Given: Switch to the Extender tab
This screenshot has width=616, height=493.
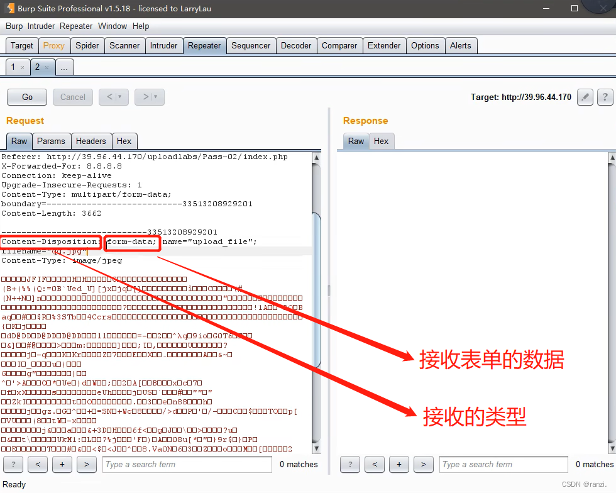Looking at the screenshot, I should coord(384,46).
